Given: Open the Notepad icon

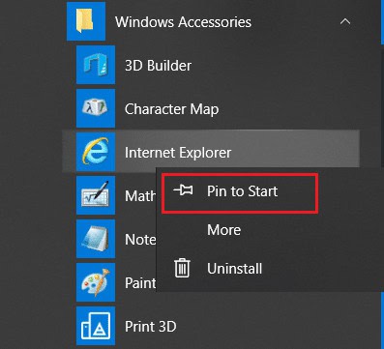Looking at the screenshot, I should [x=96, y=239].
